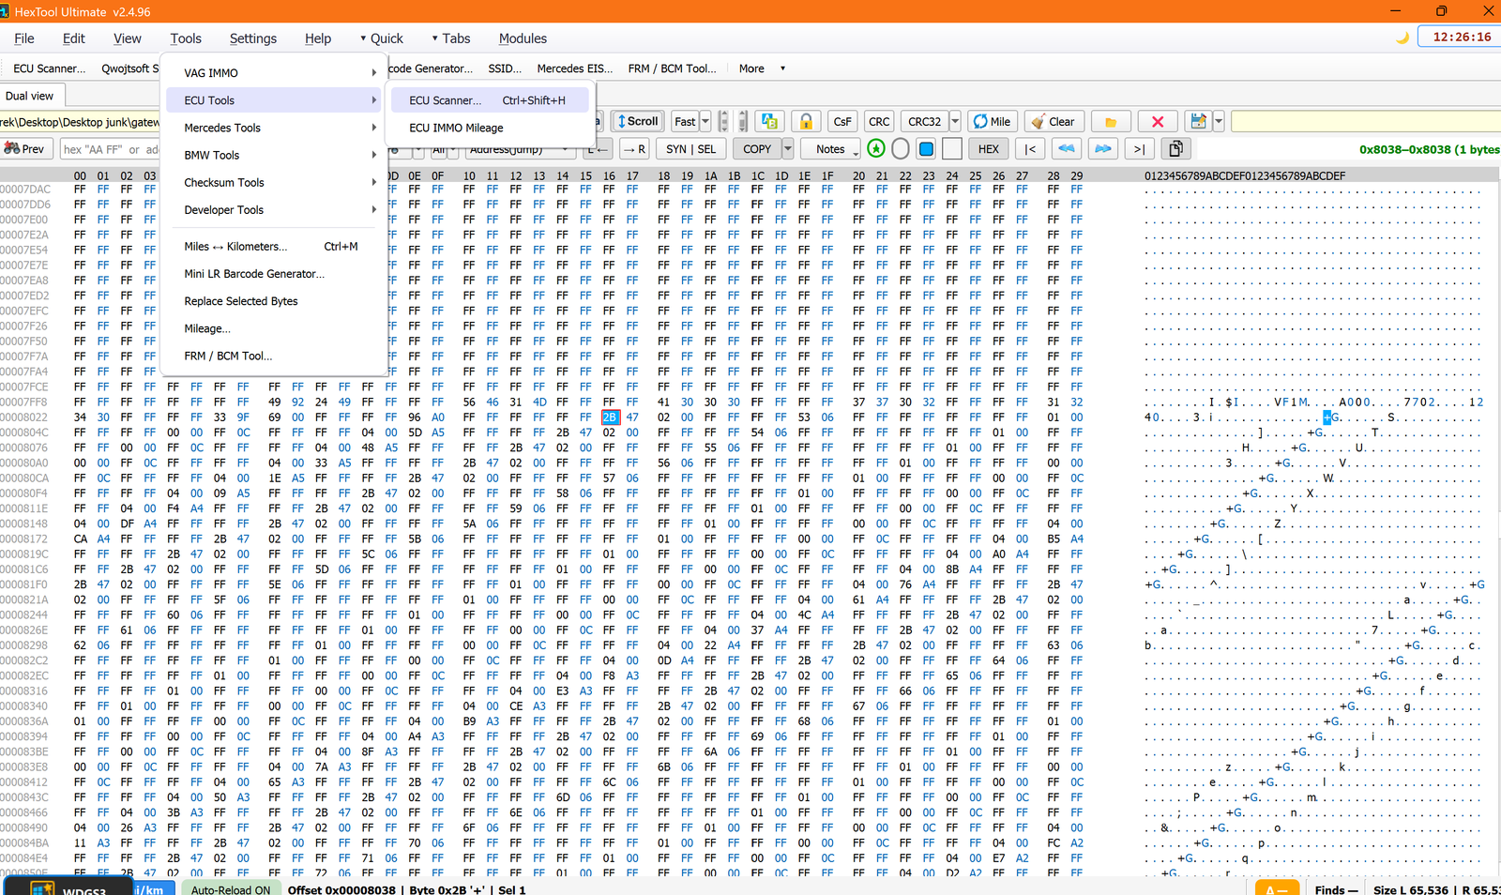Viewport: 1501px width, 895px height.
Task: Click the copy pages clipboard icon
Action: pos(1175,148)
